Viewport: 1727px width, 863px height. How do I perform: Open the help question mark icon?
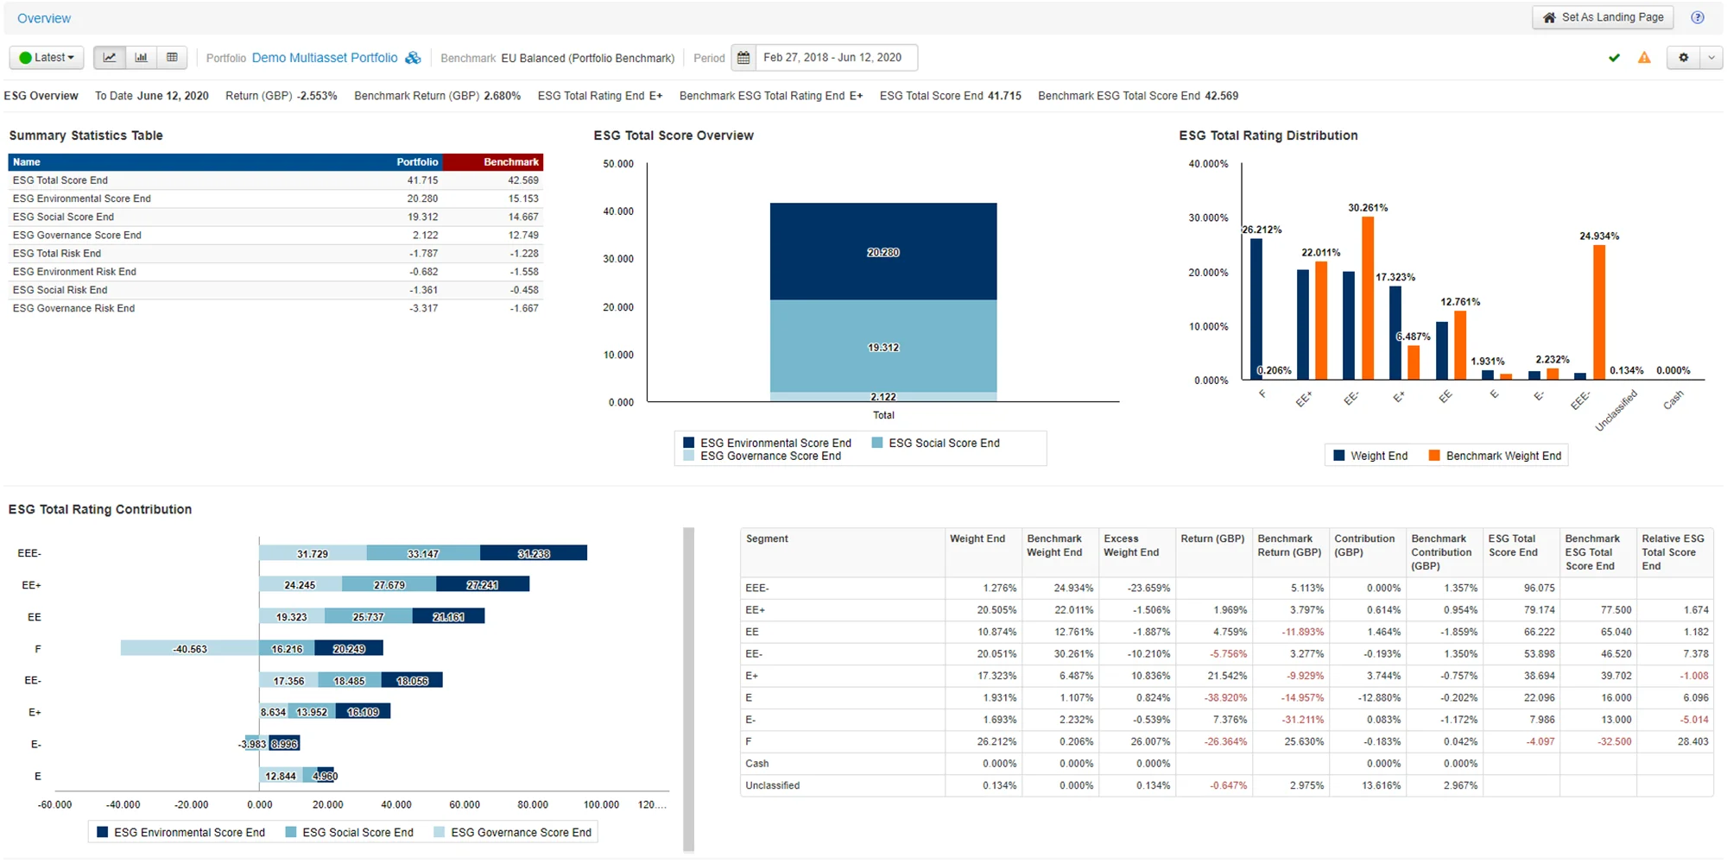pyautogui.click(x=1698, y=17)
